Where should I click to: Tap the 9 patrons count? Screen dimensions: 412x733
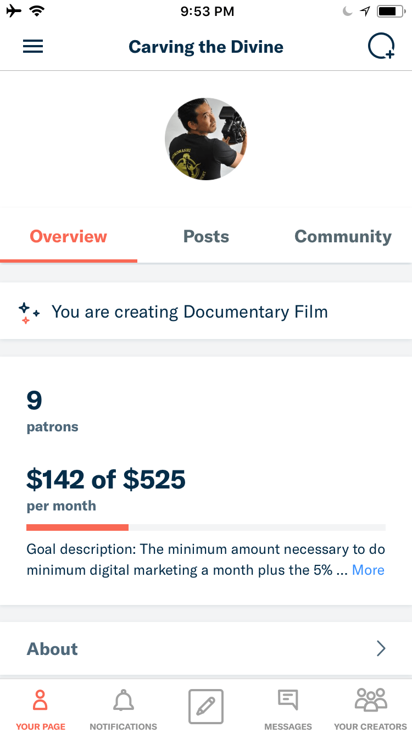coord(35,401)
